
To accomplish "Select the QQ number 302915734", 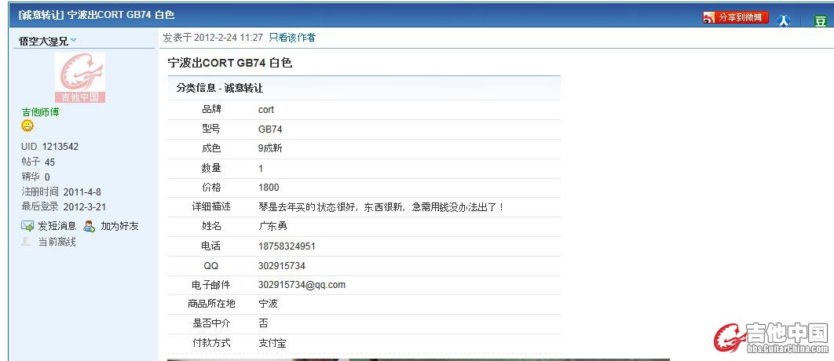I will (x=282, y=266).
